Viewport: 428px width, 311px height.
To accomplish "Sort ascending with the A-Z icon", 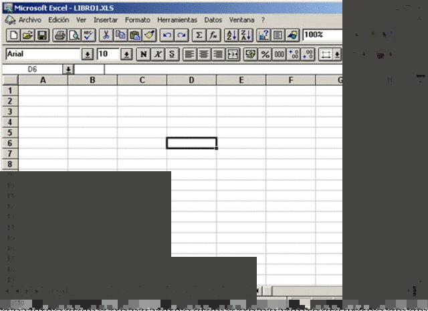I will click(x=231, y=35).
